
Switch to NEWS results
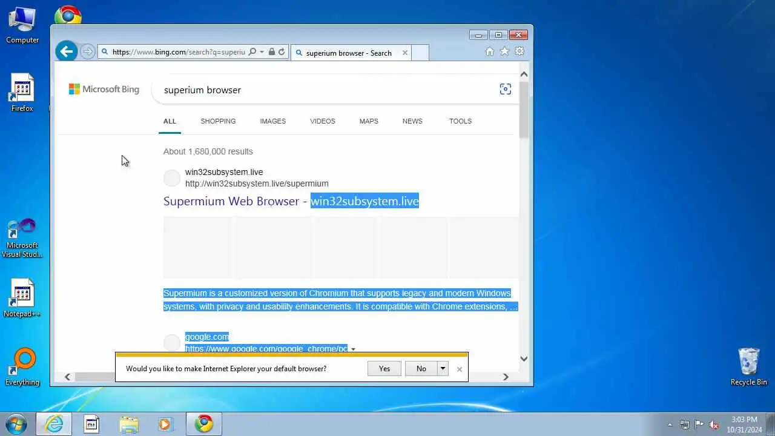click(412, 121)
